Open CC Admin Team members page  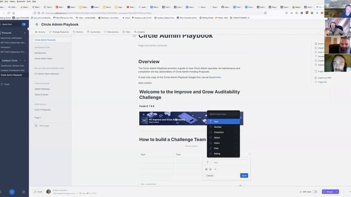[x=47, y=74]
